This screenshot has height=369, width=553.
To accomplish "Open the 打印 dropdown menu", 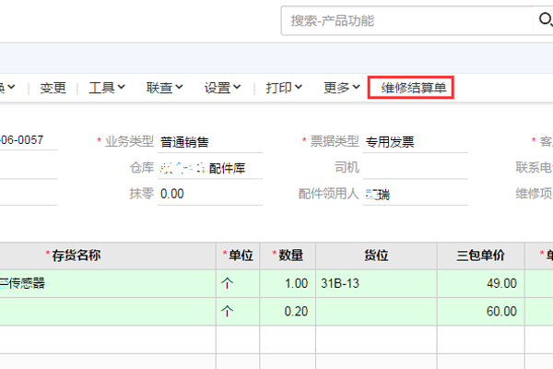I will click(x=284, y=88).
